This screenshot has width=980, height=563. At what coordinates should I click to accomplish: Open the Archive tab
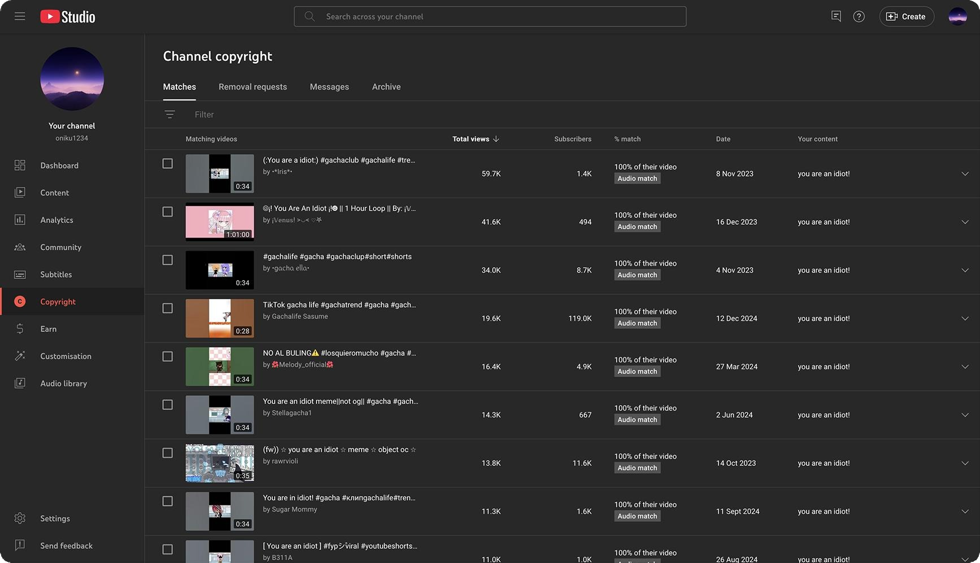(386, 87)
